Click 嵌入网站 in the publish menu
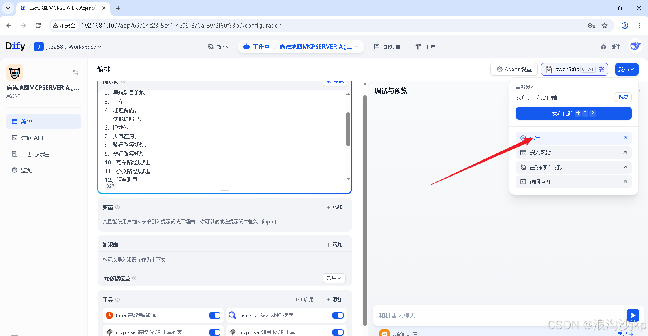Screen dimensions: 648x336 (x=573, y=153)
